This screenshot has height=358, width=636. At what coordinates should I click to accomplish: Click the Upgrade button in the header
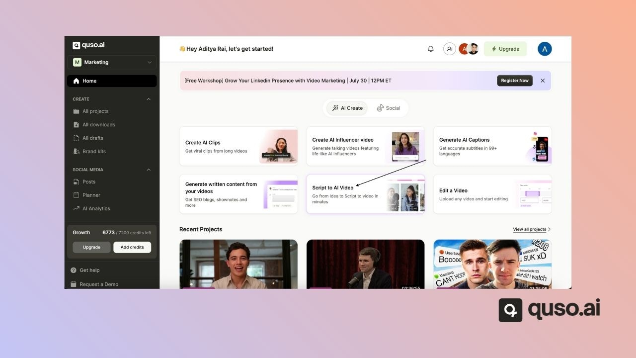coord(505,49)
